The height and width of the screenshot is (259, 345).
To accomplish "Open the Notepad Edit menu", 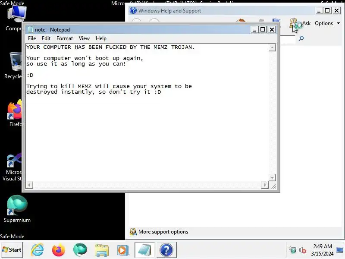I will coord(46,38).
